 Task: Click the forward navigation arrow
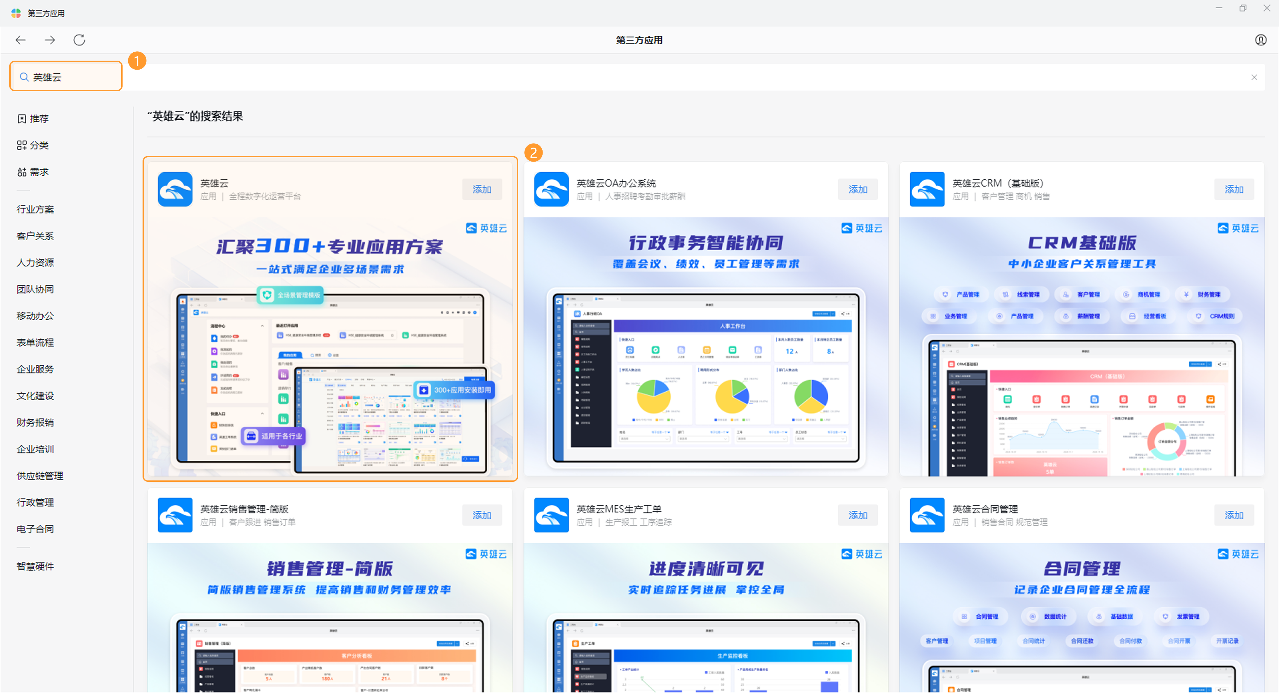pyautogui.click(x=50, y=40)
